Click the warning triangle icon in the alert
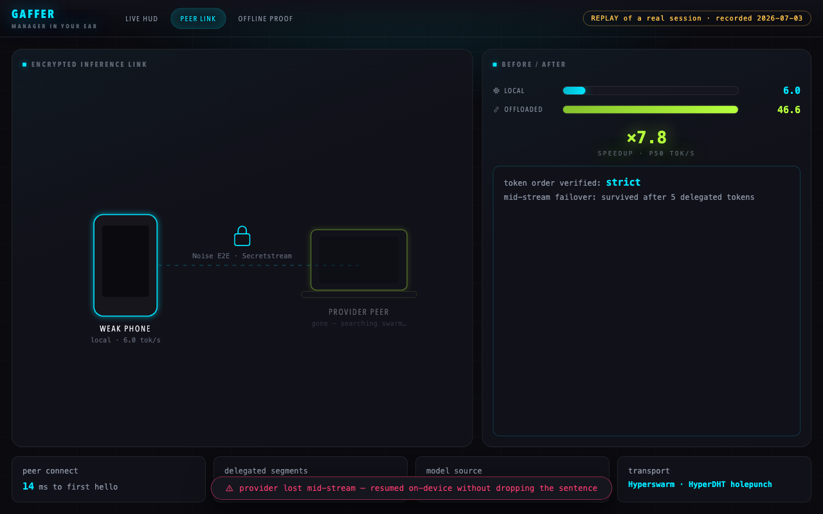The height and width of the screenshot is (514, 823). 230,488
